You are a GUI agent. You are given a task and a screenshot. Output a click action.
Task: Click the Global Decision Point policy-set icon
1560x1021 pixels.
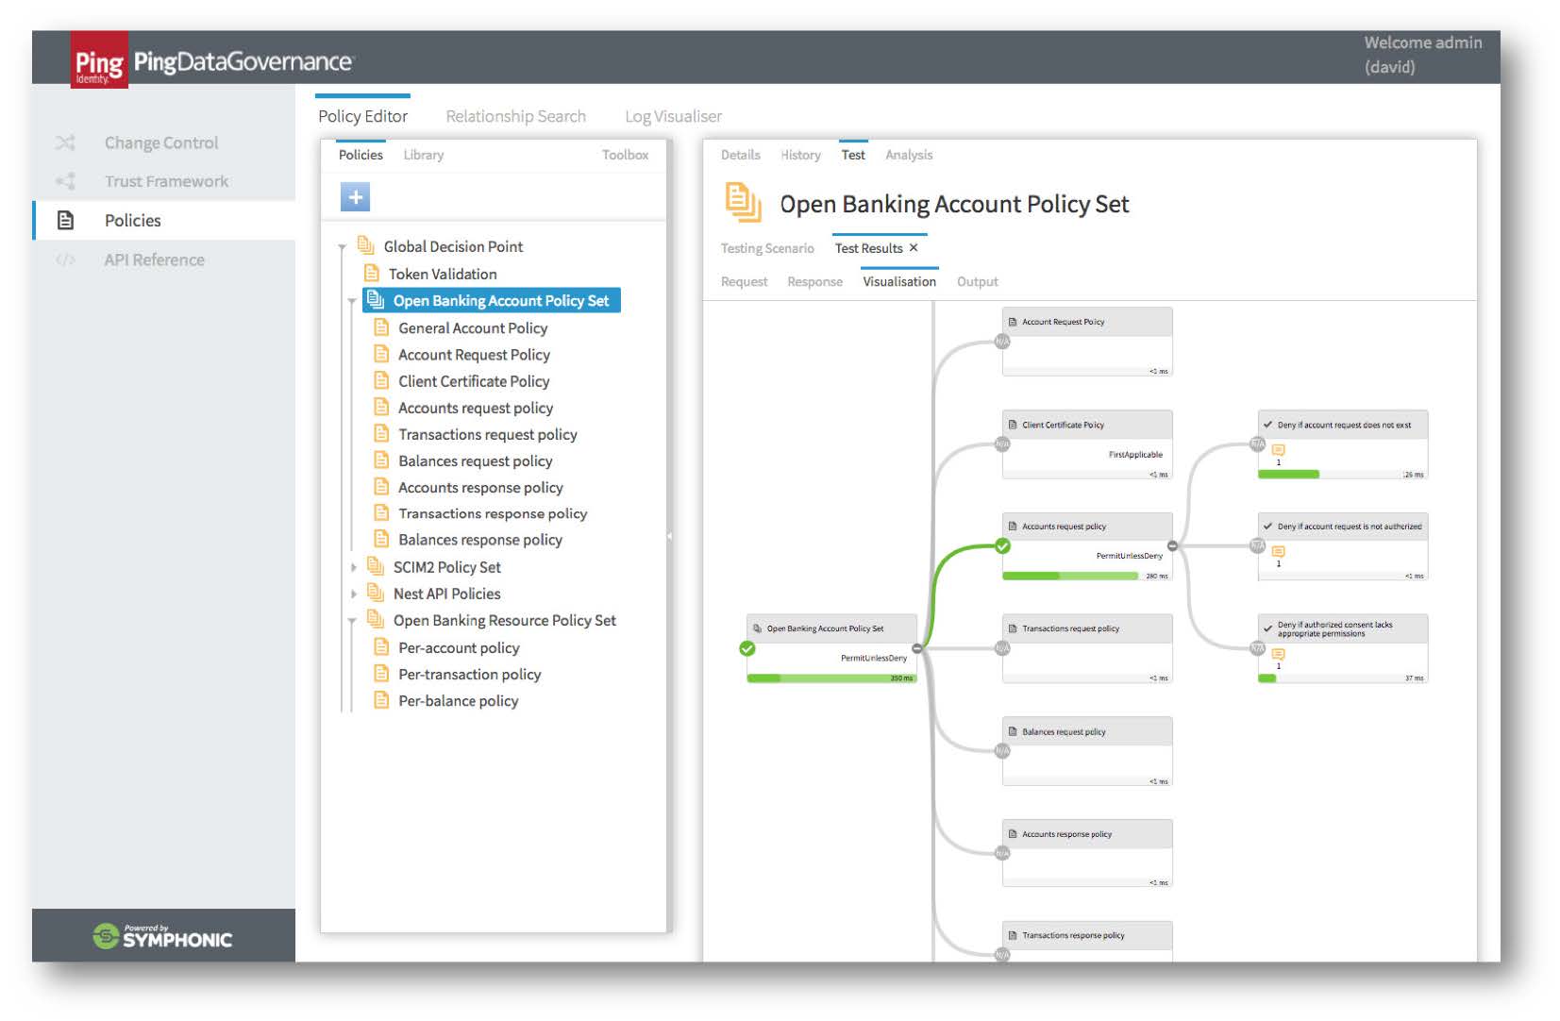tap(365, 246)
